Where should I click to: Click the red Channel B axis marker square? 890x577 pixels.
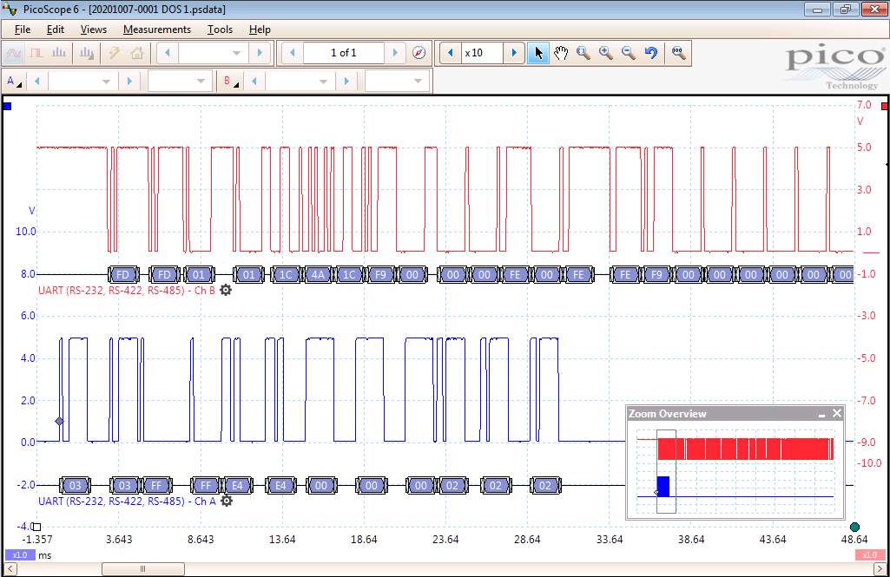(885, 106)
